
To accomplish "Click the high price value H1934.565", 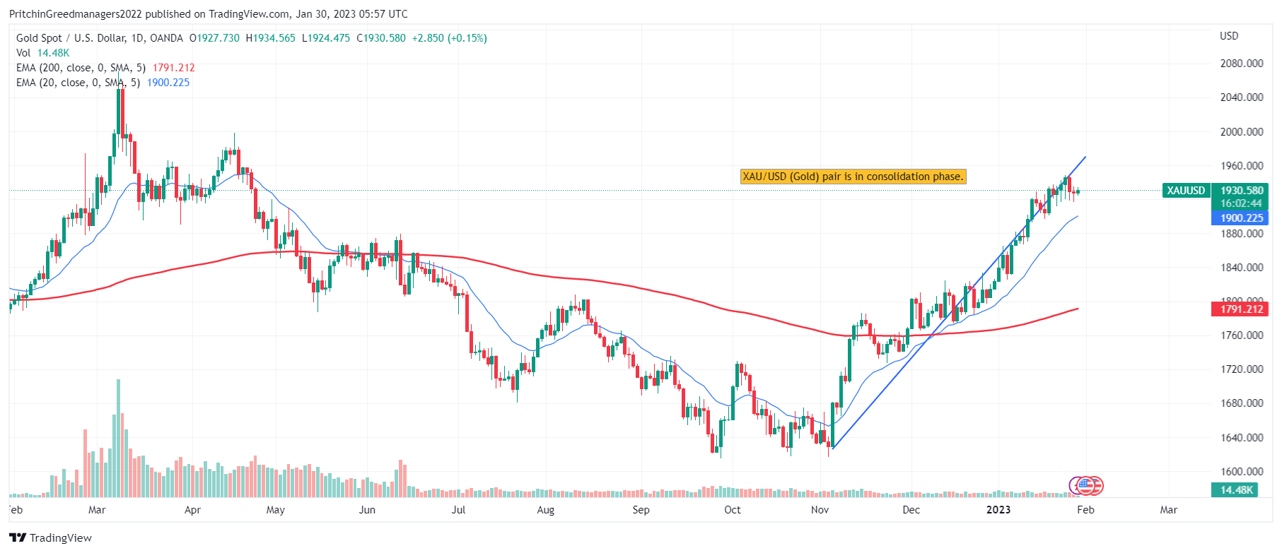I will click(x=270, y=38).
